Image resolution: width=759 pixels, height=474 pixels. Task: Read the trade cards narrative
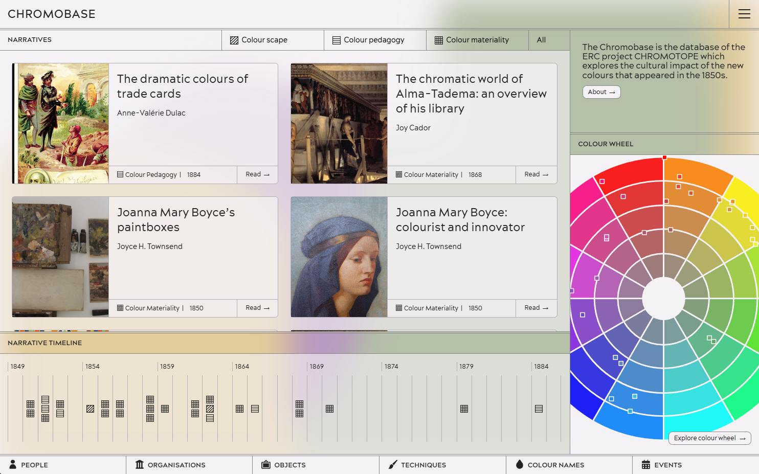click(x=257, y=174)
